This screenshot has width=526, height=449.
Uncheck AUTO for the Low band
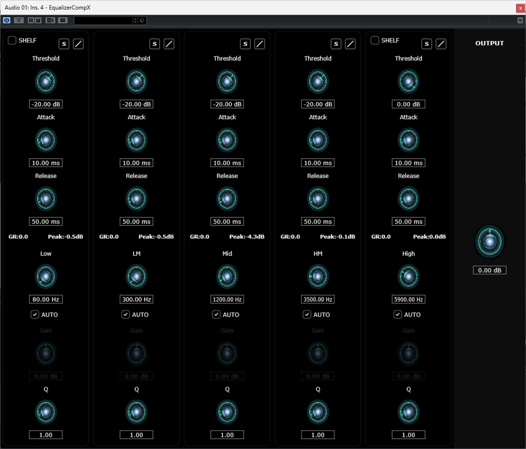coord(35,314)
